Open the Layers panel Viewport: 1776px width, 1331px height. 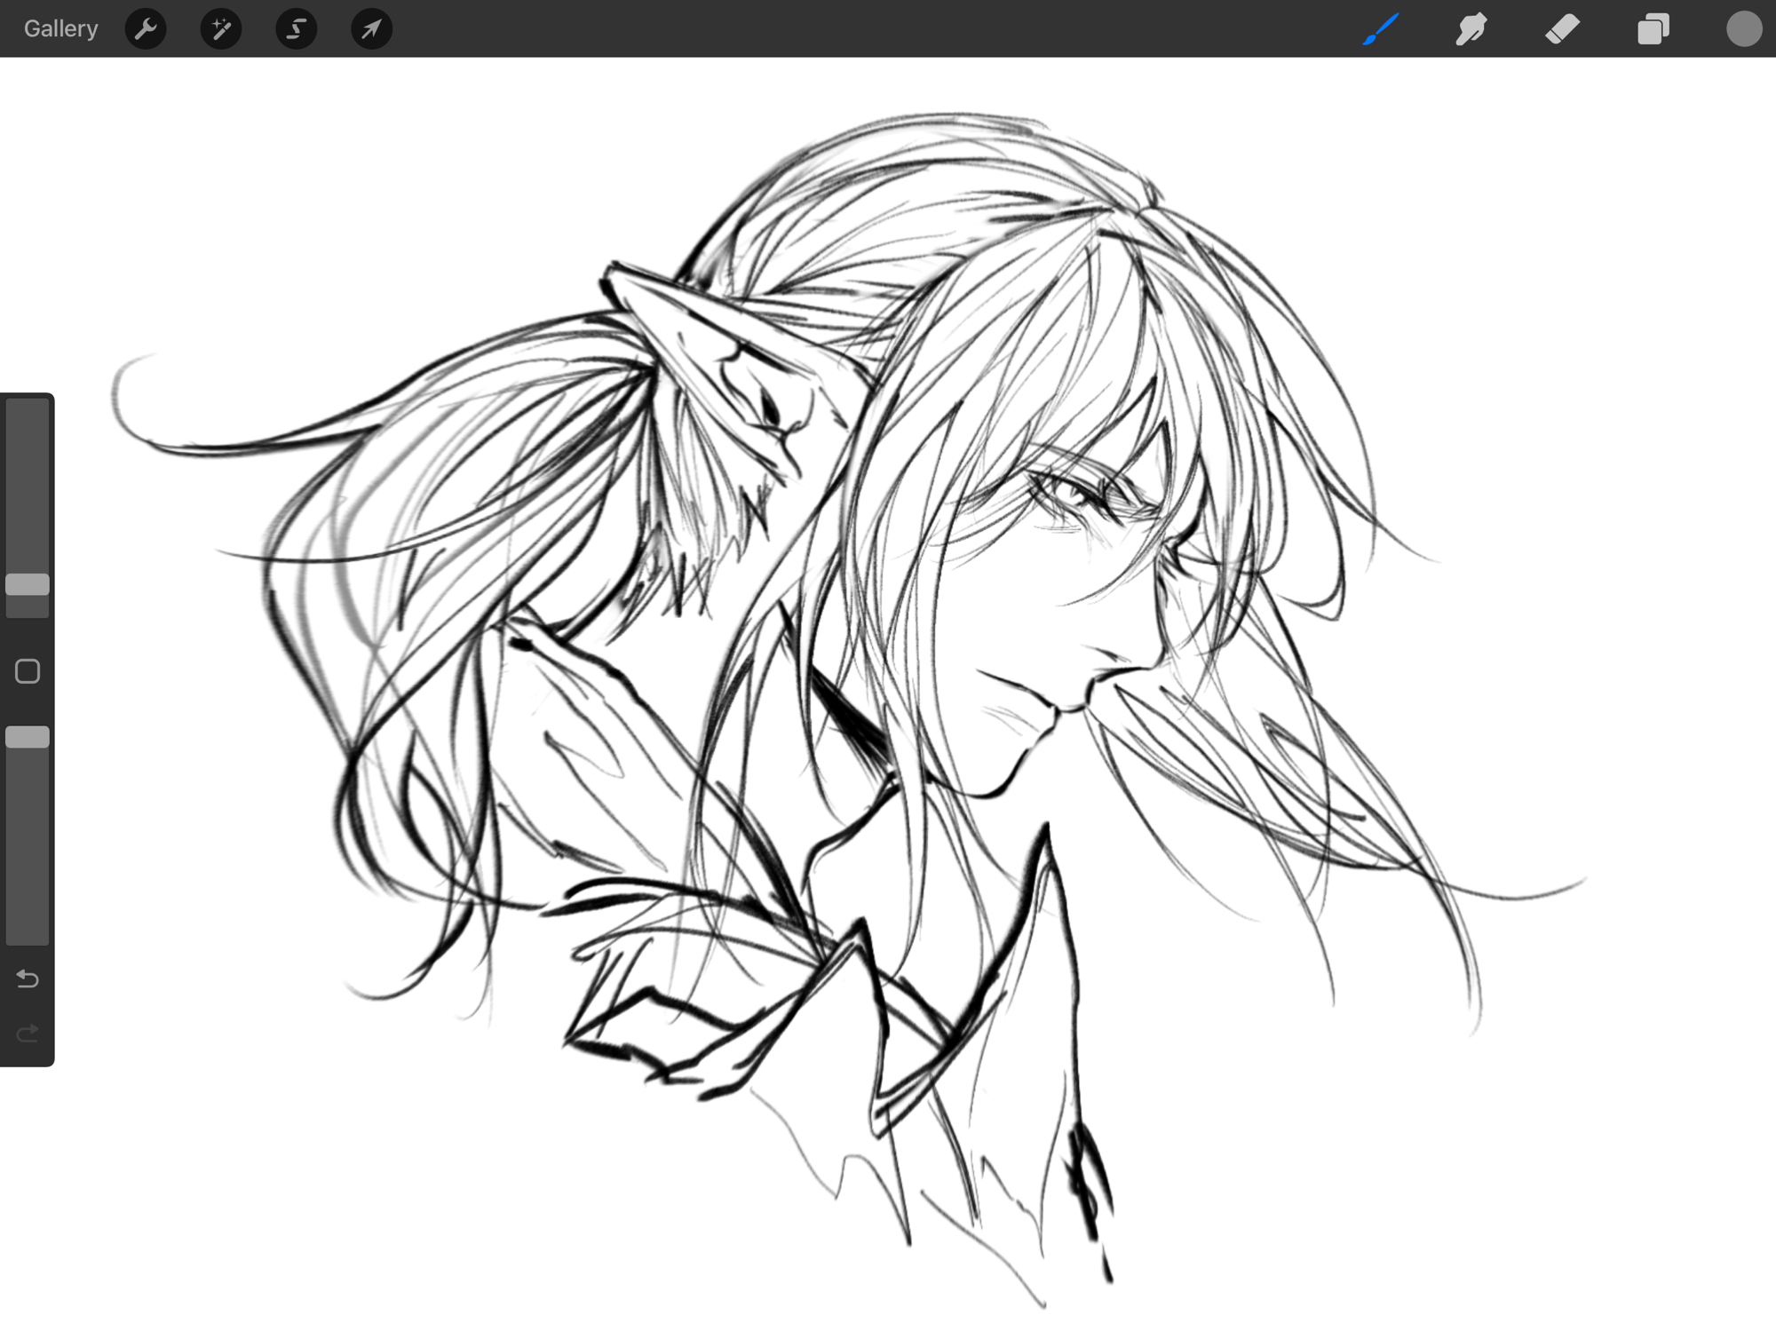point(1653,28)
